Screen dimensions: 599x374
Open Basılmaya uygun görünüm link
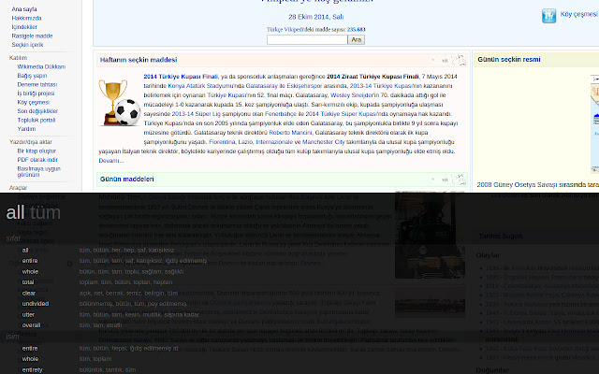pyautogui.click(x=39, y=172)
